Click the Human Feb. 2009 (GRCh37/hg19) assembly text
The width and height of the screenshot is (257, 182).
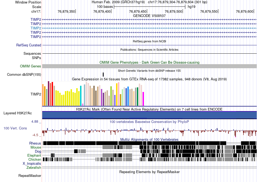click(x=118, y=2)
